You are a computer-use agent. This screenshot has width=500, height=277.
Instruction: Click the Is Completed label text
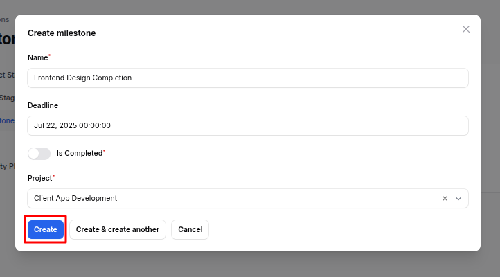[79, 153]
